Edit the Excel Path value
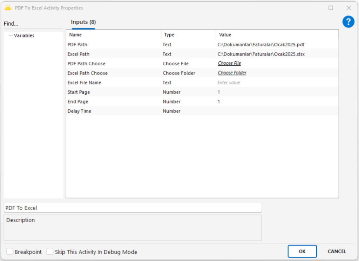The height and width of the screenshot is (261, 359). point(276,54)
